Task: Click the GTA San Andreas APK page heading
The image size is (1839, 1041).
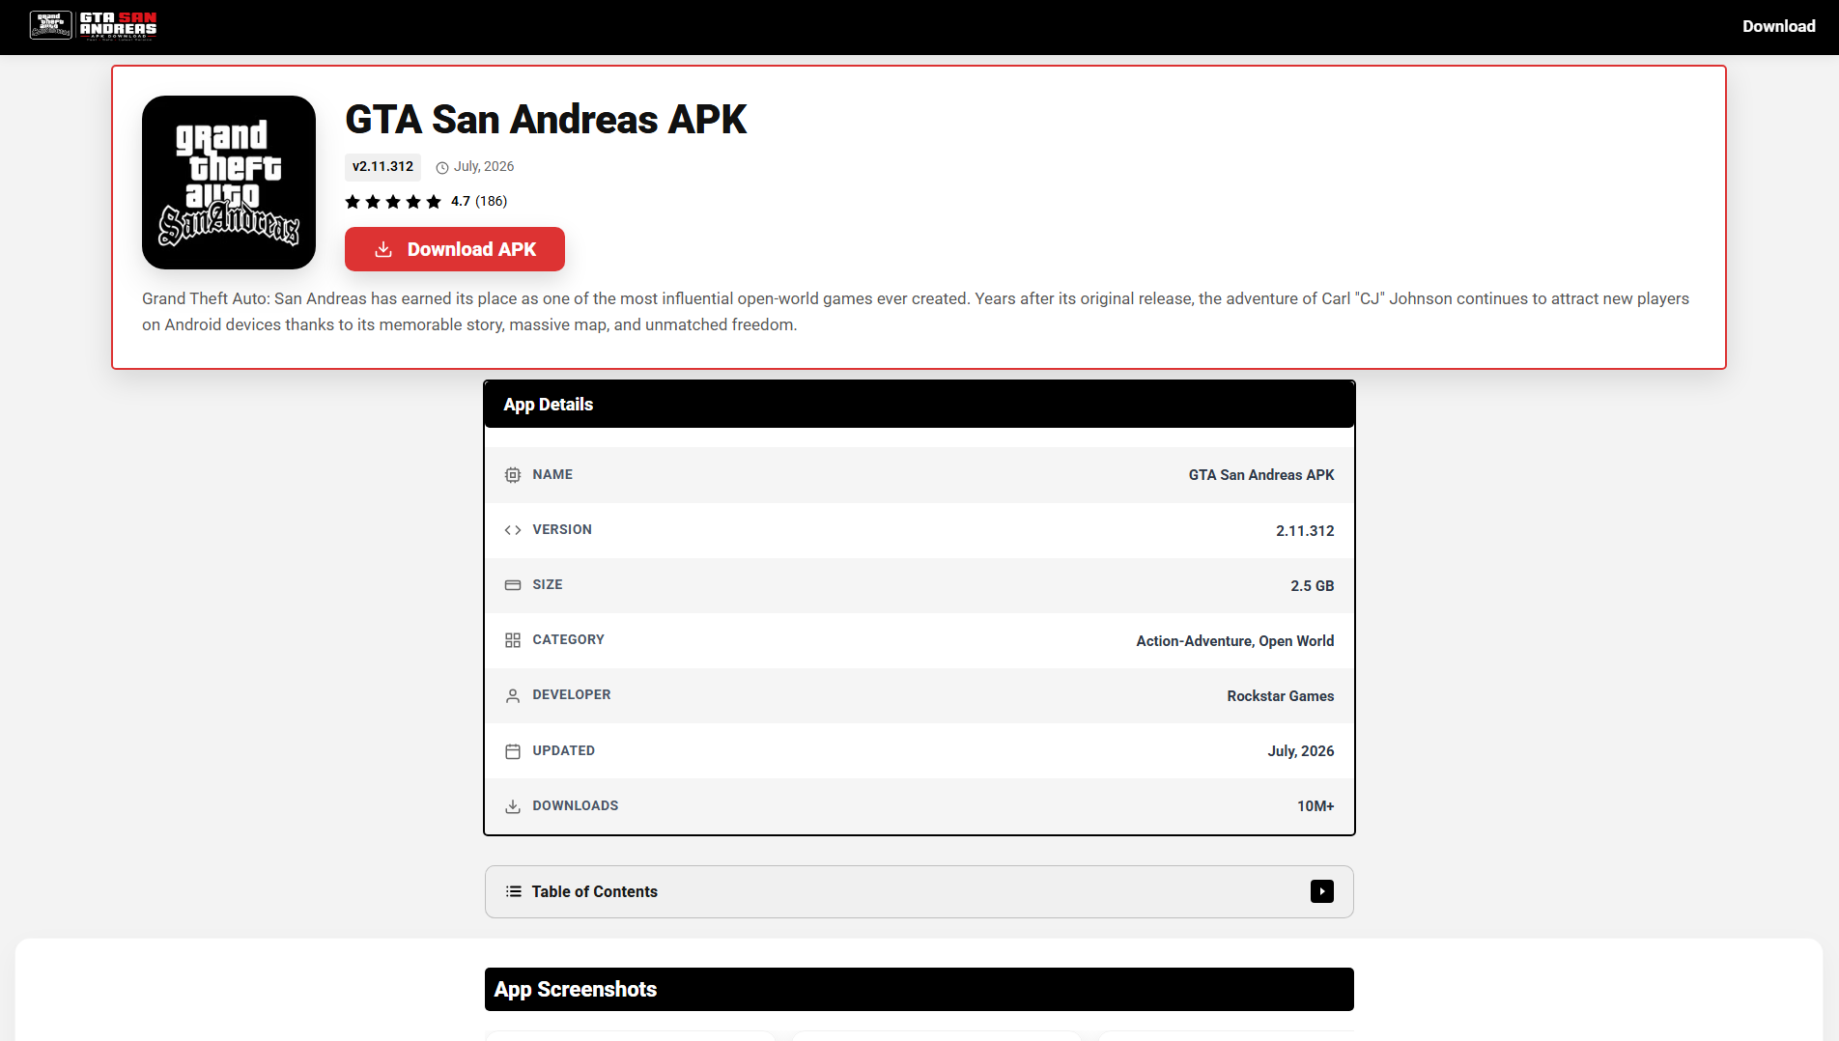Action: pyautogui.click(x=546, y=120)
